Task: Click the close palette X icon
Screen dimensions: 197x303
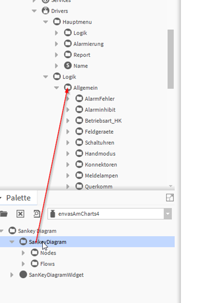Action: click(20, 214)
